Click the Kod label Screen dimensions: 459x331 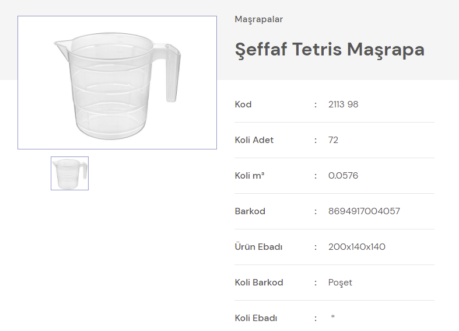coord(243,104)
